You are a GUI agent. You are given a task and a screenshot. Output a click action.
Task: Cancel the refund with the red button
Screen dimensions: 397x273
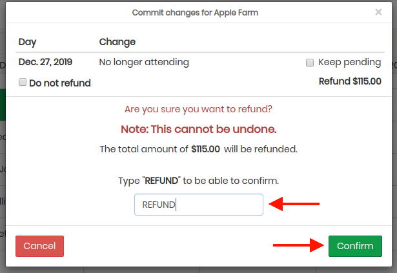coord(39,246)
